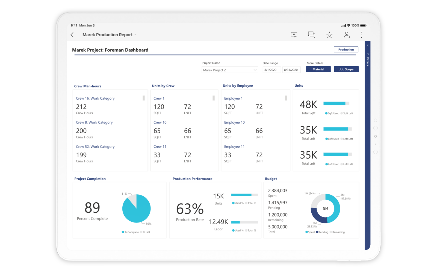Screen dimensions: 437x273
Task: Click the Marek Project: Foreman Dashboard title
Action: tap(110, 50)
